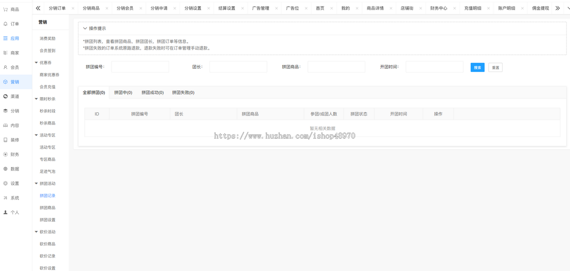Viewport: 570px width, 271px height.
Task: Open 分销 in the main sidebar
Action: (x=14, y=111)
